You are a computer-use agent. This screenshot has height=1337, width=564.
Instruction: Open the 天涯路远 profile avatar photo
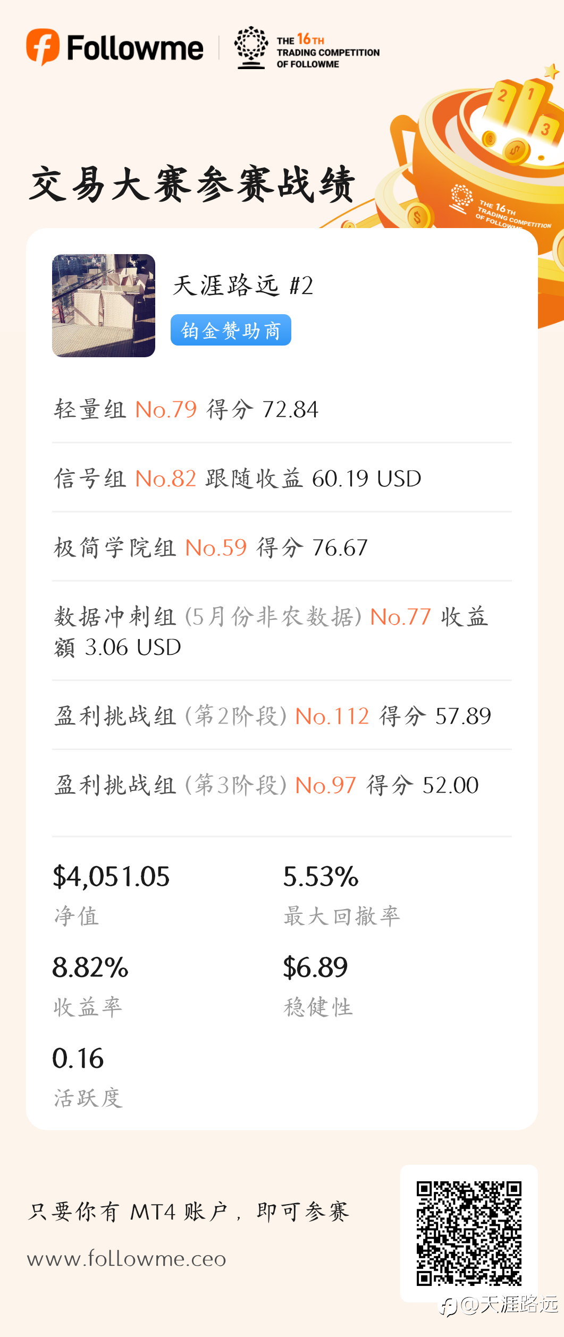(x=104, y=306)
